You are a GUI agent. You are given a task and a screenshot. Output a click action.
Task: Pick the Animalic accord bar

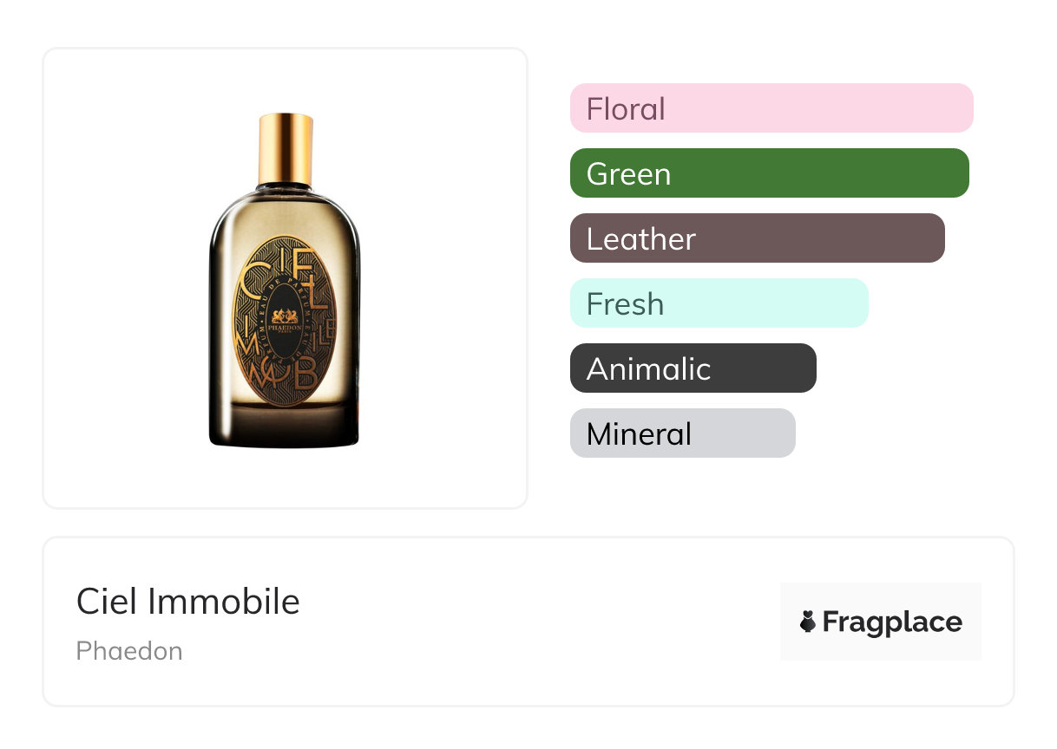click(693, 368)
